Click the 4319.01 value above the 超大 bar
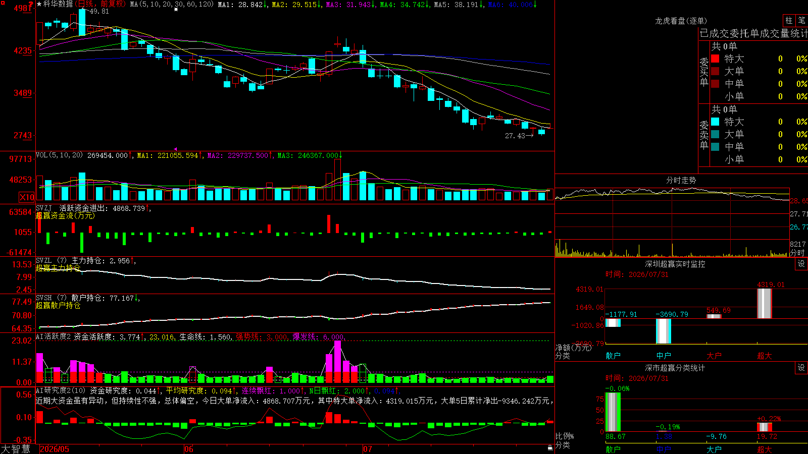Viewport: 808px width, 454px height. [x=771, y=285]
